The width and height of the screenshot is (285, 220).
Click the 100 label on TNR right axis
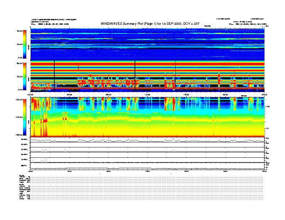click(x=268, y=106)
